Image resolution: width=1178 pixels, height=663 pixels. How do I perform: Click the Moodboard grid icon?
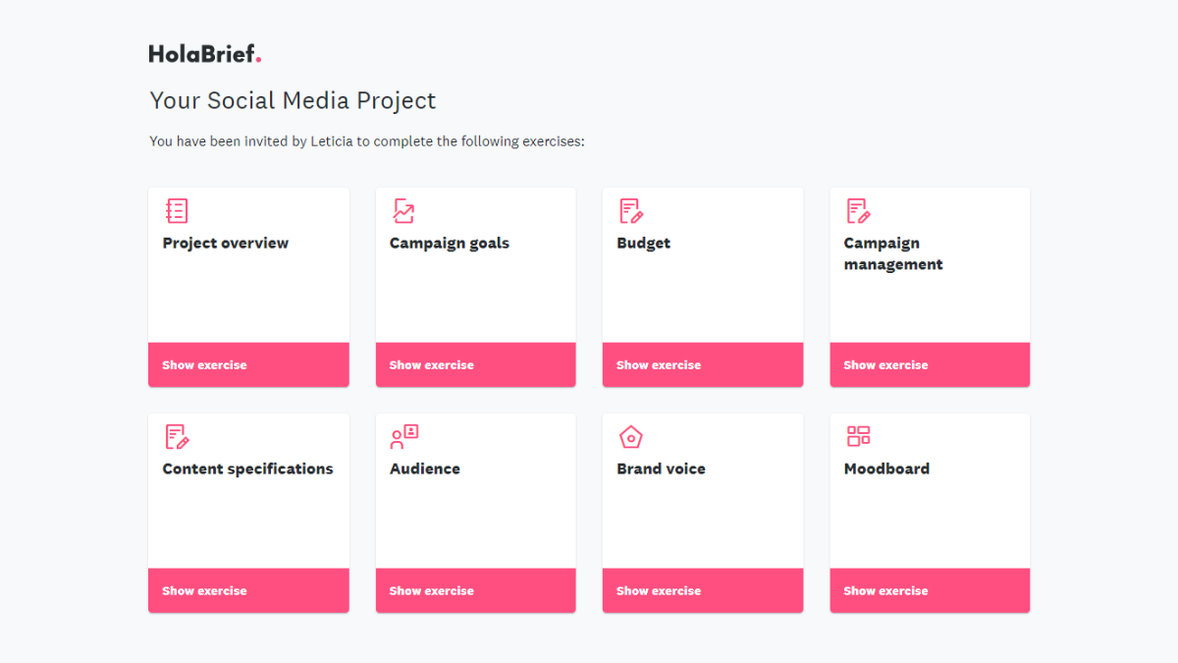857,435
